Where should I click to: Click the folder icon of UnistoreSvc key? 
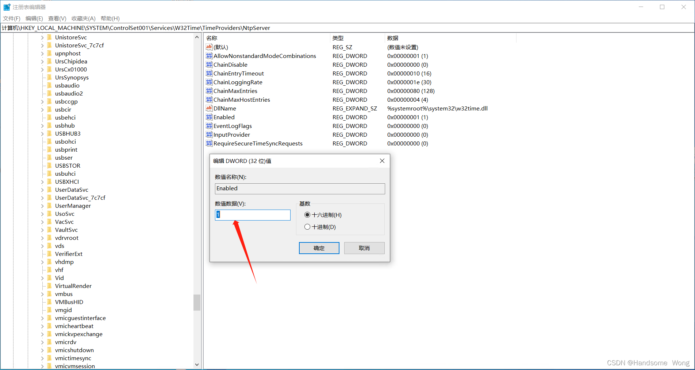(50, 37)
